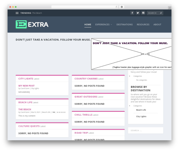Open the hamburger menu beside Trending
This screenshot has height=151, width=179.
coord(17,13)
